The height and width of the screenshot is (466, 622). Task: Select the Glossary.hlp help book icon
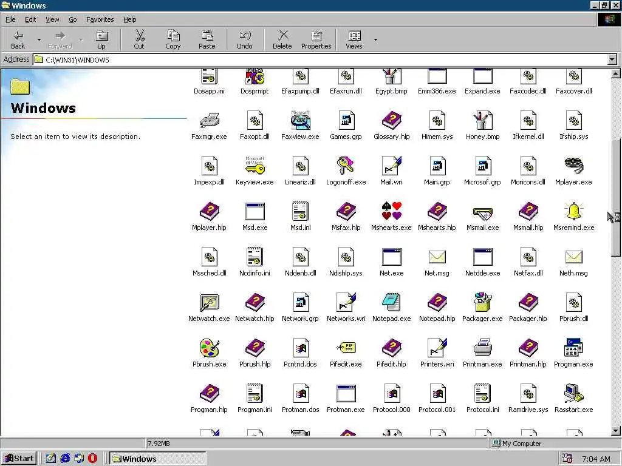pos(392,120)
